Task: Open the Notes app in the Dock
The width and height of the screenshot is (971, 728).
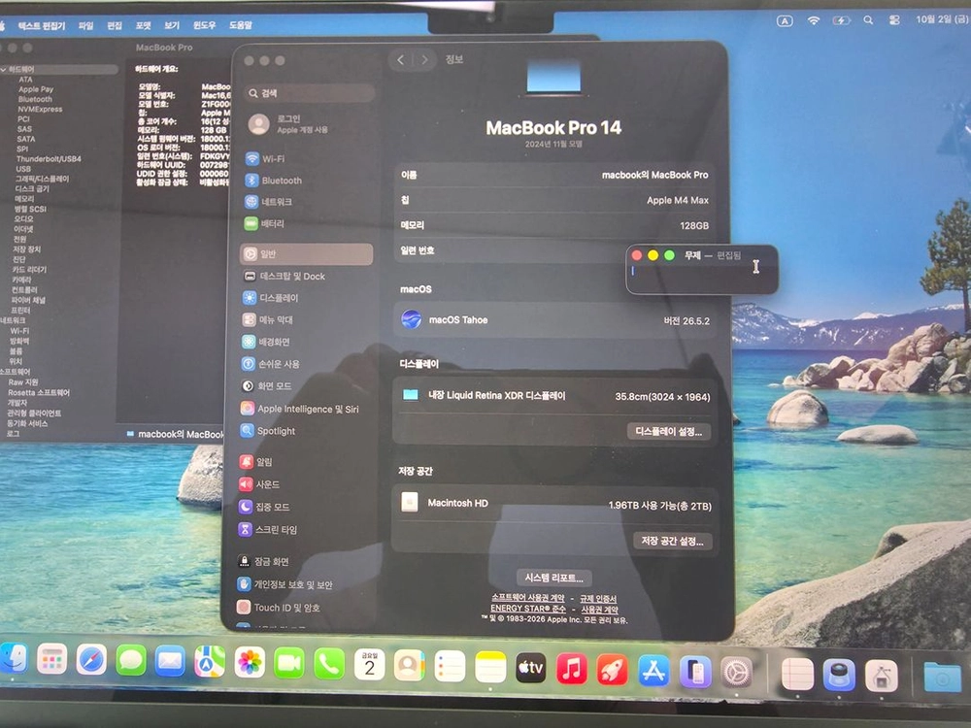Action: point(490,668)
